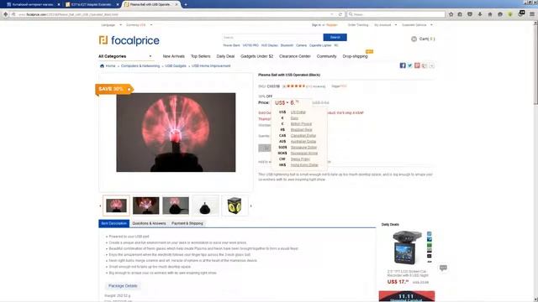Viewport: 538px width, 302px height.
Task: Open the browser hamburger menu icon
Action: coord(532,14)
